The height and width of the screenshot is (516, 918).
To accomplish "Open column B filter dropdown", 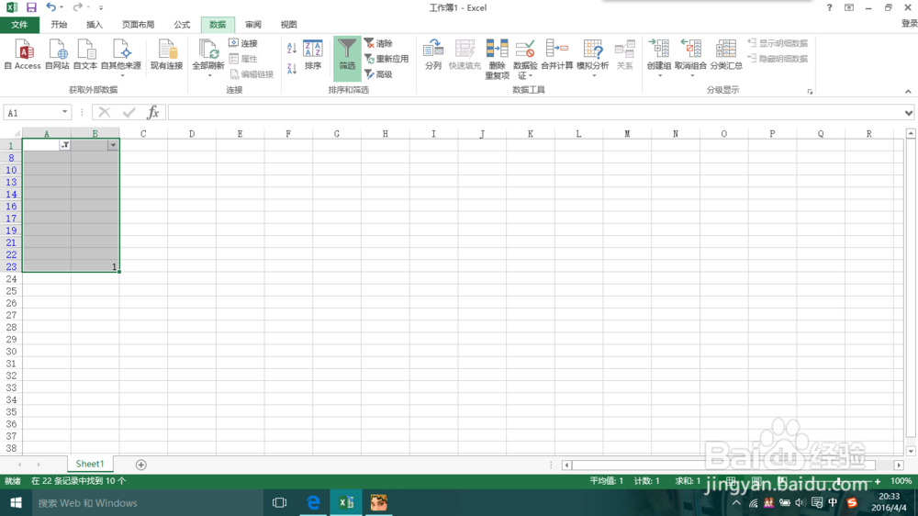I will click(113, 145).
